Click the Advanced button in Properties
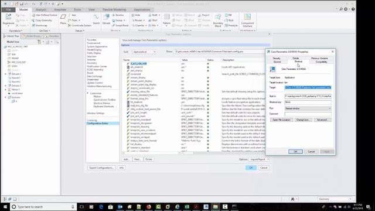Screen dimensions: 375x211 pyautogui.click(x=323, y=120)
